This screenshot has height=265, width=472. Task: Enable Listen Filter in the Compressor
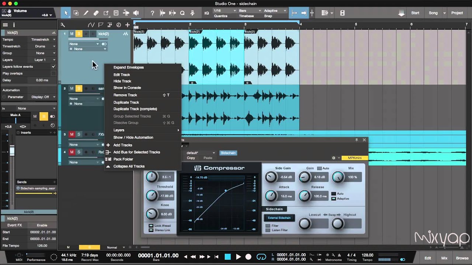268,230
